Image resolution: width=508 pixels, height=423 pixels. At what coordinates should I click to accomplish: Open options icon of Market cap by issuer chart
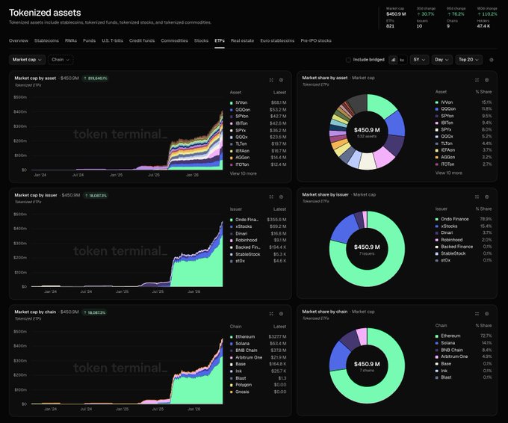tap(281, 197)
